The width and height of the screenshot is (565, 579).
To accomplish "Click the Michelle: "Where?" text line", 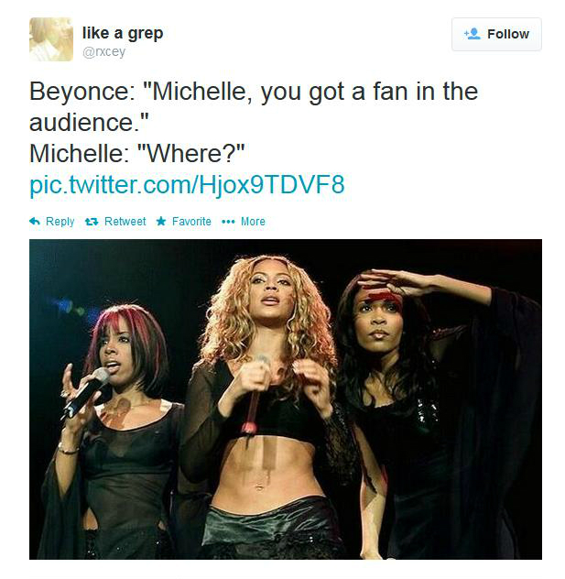I will coord(137,153).
